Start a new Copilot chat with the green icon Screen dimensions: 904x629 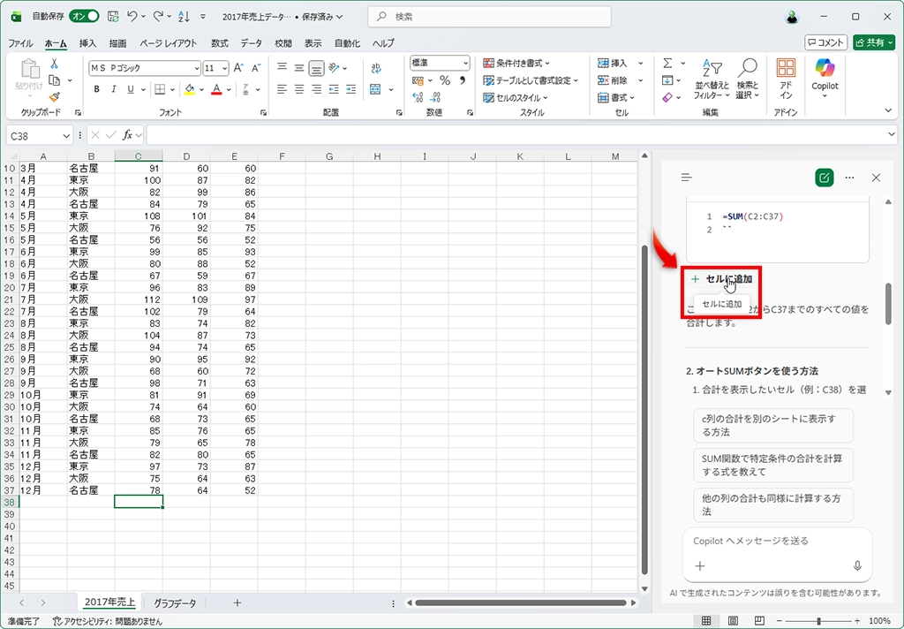824,178
